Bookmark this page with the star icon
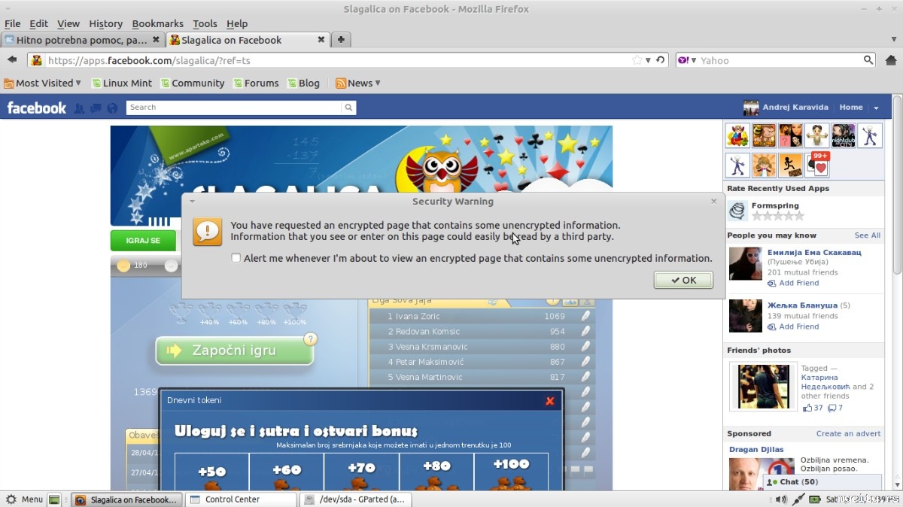The image size is (903, 507). pyautogui.click(x=637, y=60)
